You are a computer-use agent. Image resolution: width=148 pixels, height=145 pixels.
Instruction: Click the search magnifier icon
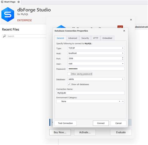(4, 36)
